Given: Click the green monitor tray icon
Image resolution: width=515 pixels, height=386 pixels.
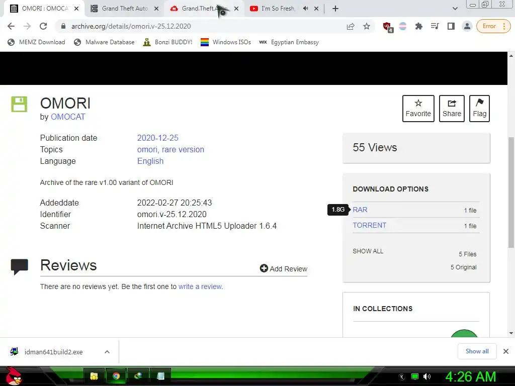Looking at the screenshot, I should 415,376.
